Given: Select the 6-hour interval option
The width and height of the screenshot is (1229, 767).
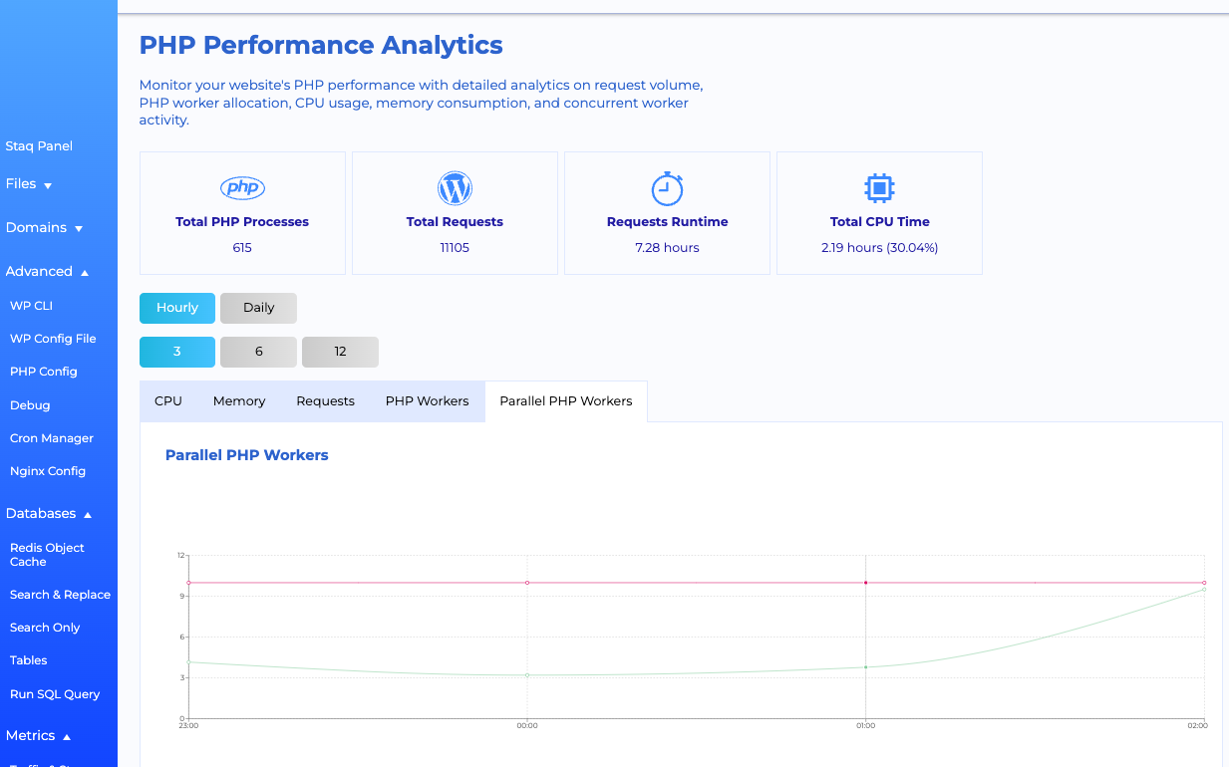Looking at the screenshot, I should pos(257,352).
